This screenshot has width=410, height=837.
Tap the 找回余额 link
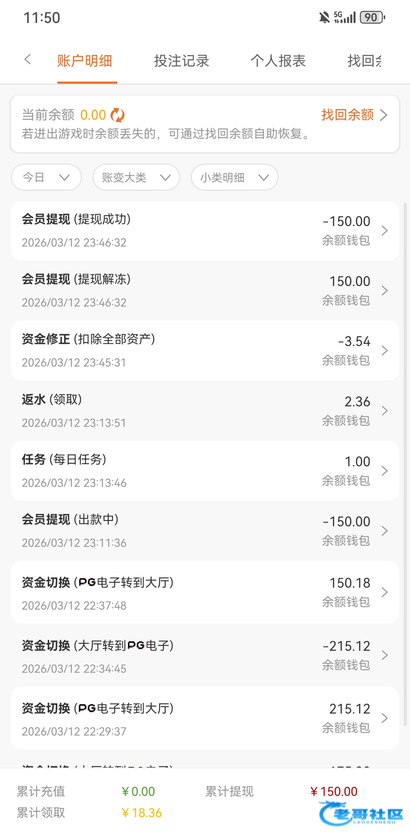[x=354, y=115]
